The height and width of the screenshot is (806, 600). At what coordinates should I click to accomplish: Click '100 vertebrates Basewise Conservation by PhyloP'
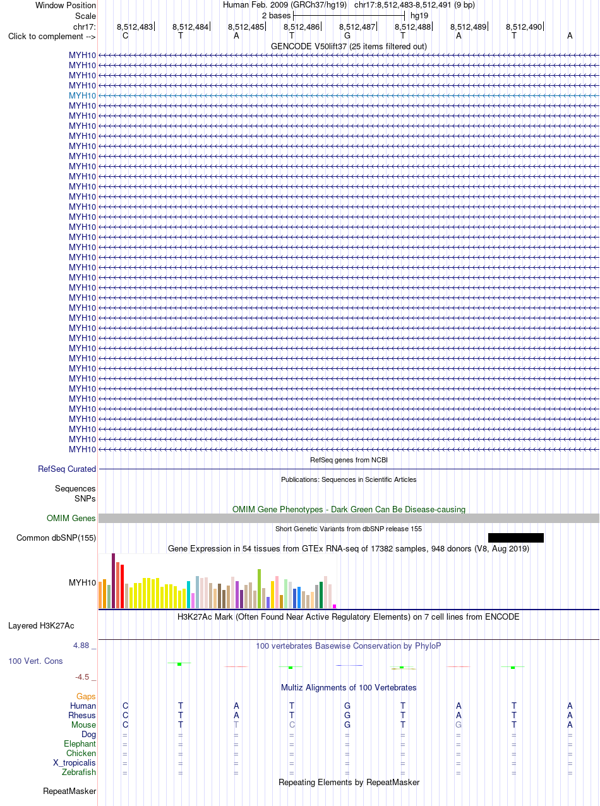pos(349,646)
